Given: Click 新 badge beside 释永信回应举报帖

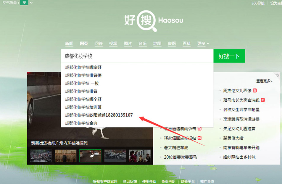Looking at the screenshot, I should tap(199, 138).
